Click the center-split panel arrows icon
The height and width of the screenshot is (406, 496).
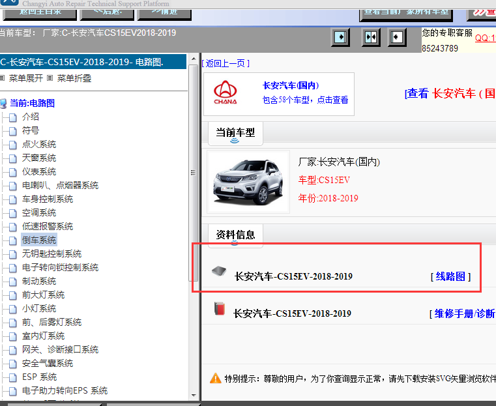371,37
